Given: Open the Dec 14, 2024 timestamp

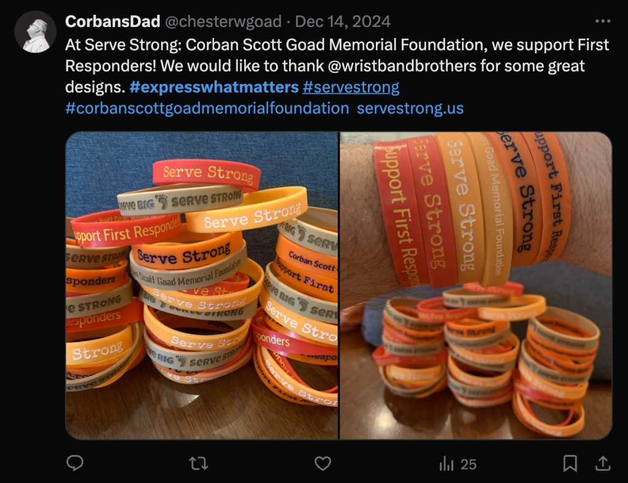Looking at the screenshot, I should [343, 21].
